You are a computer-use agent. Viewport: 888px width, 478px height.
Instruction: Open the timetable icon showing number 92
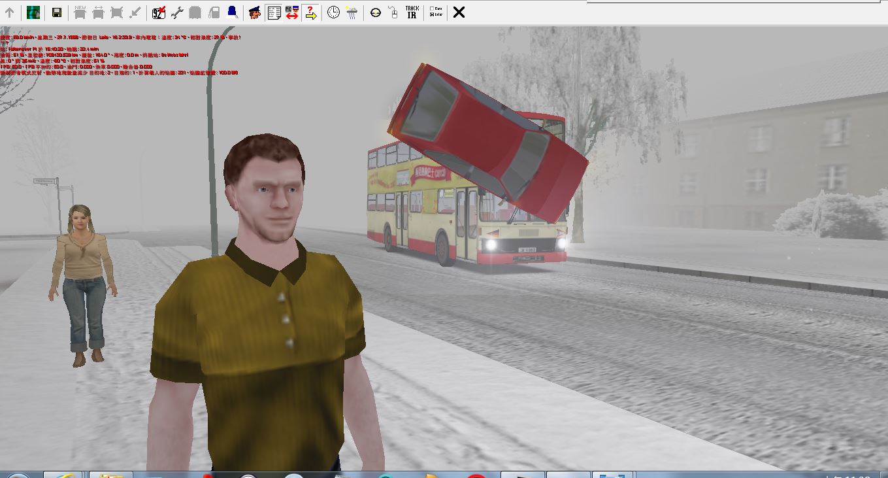[x=158, y=12]
